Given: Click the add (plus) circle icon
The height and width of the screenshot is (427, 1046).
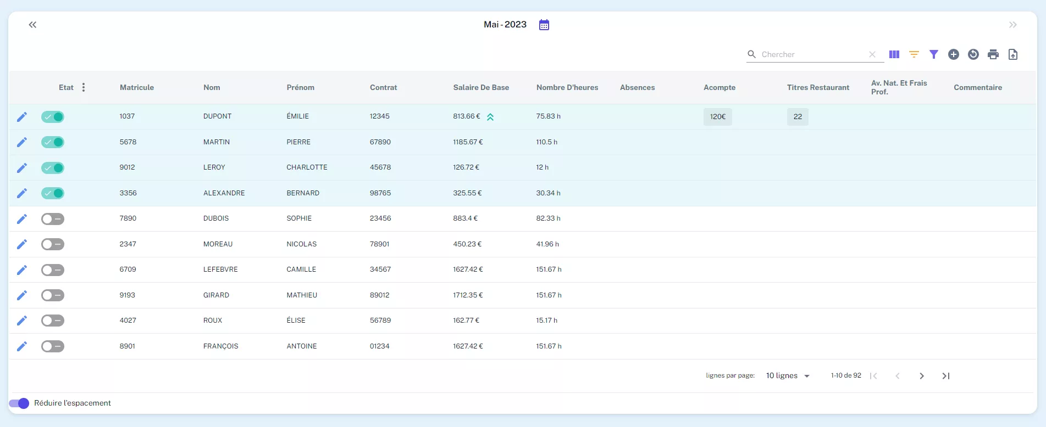Looking at the screenshot, I should pyautogui.click(x=954, y=54).
